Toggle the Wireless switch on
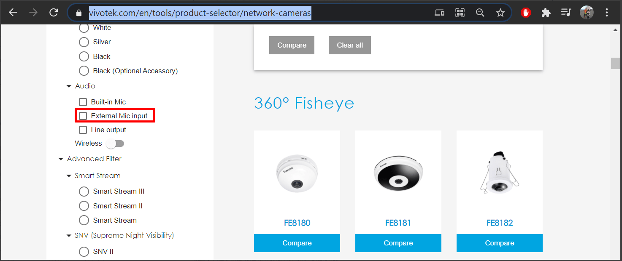 click(115, 143)
